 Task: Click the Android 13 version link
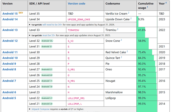coord(10,30)
